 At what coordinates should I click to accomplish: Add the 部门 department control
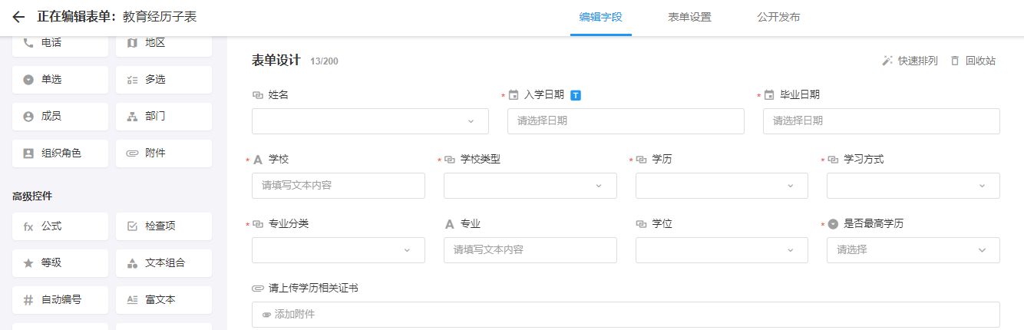[x=164, y=117]
